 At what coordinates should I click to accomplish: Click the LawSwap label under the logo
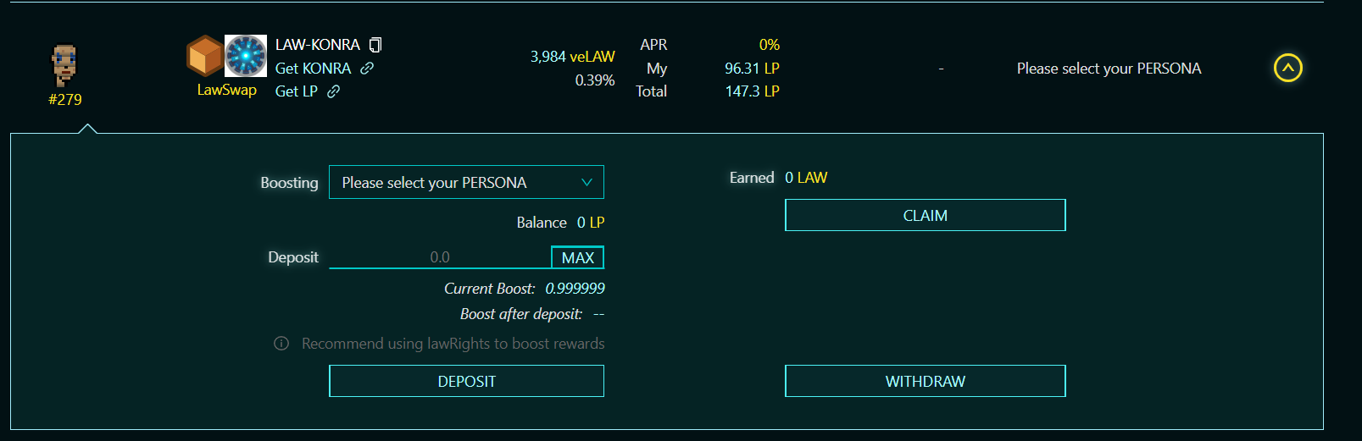click(227, 90)
